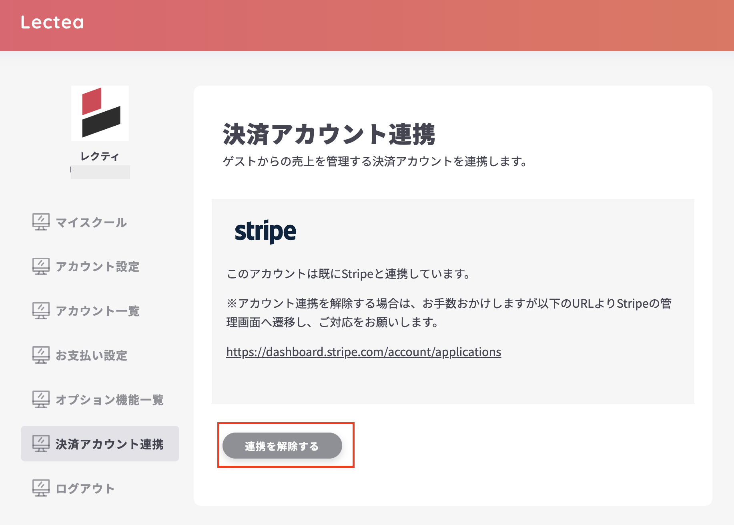Click the monitor icon beside お支払い設定

(x=41, y=355)
